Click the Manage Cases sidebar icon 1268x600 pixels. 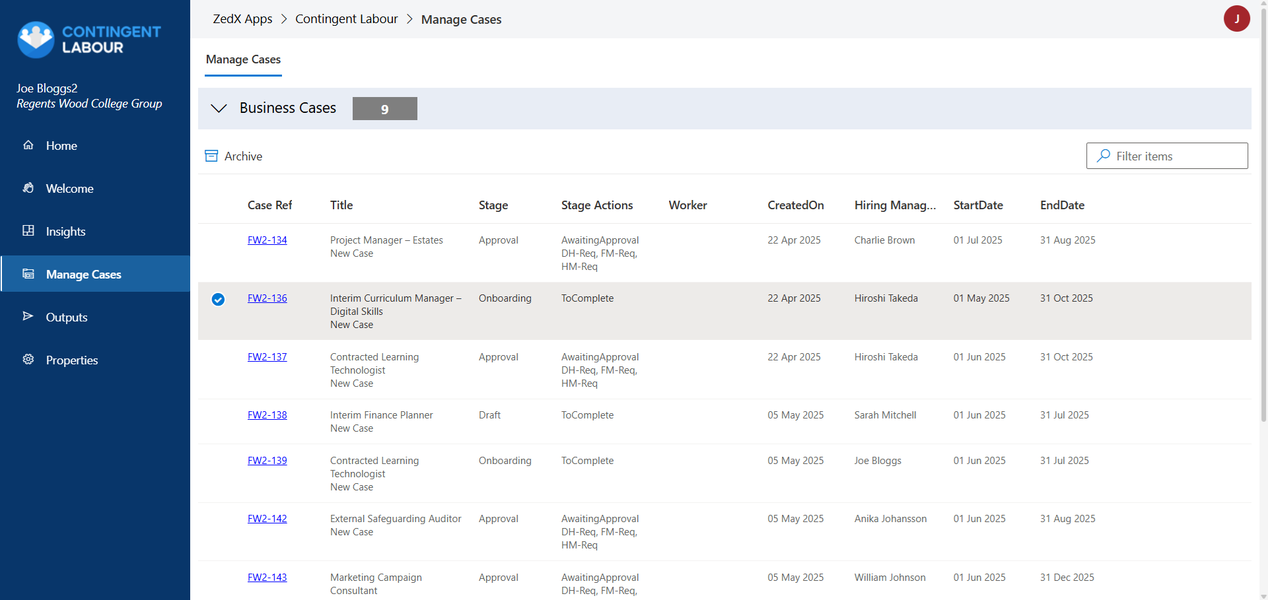pos(28,274)
